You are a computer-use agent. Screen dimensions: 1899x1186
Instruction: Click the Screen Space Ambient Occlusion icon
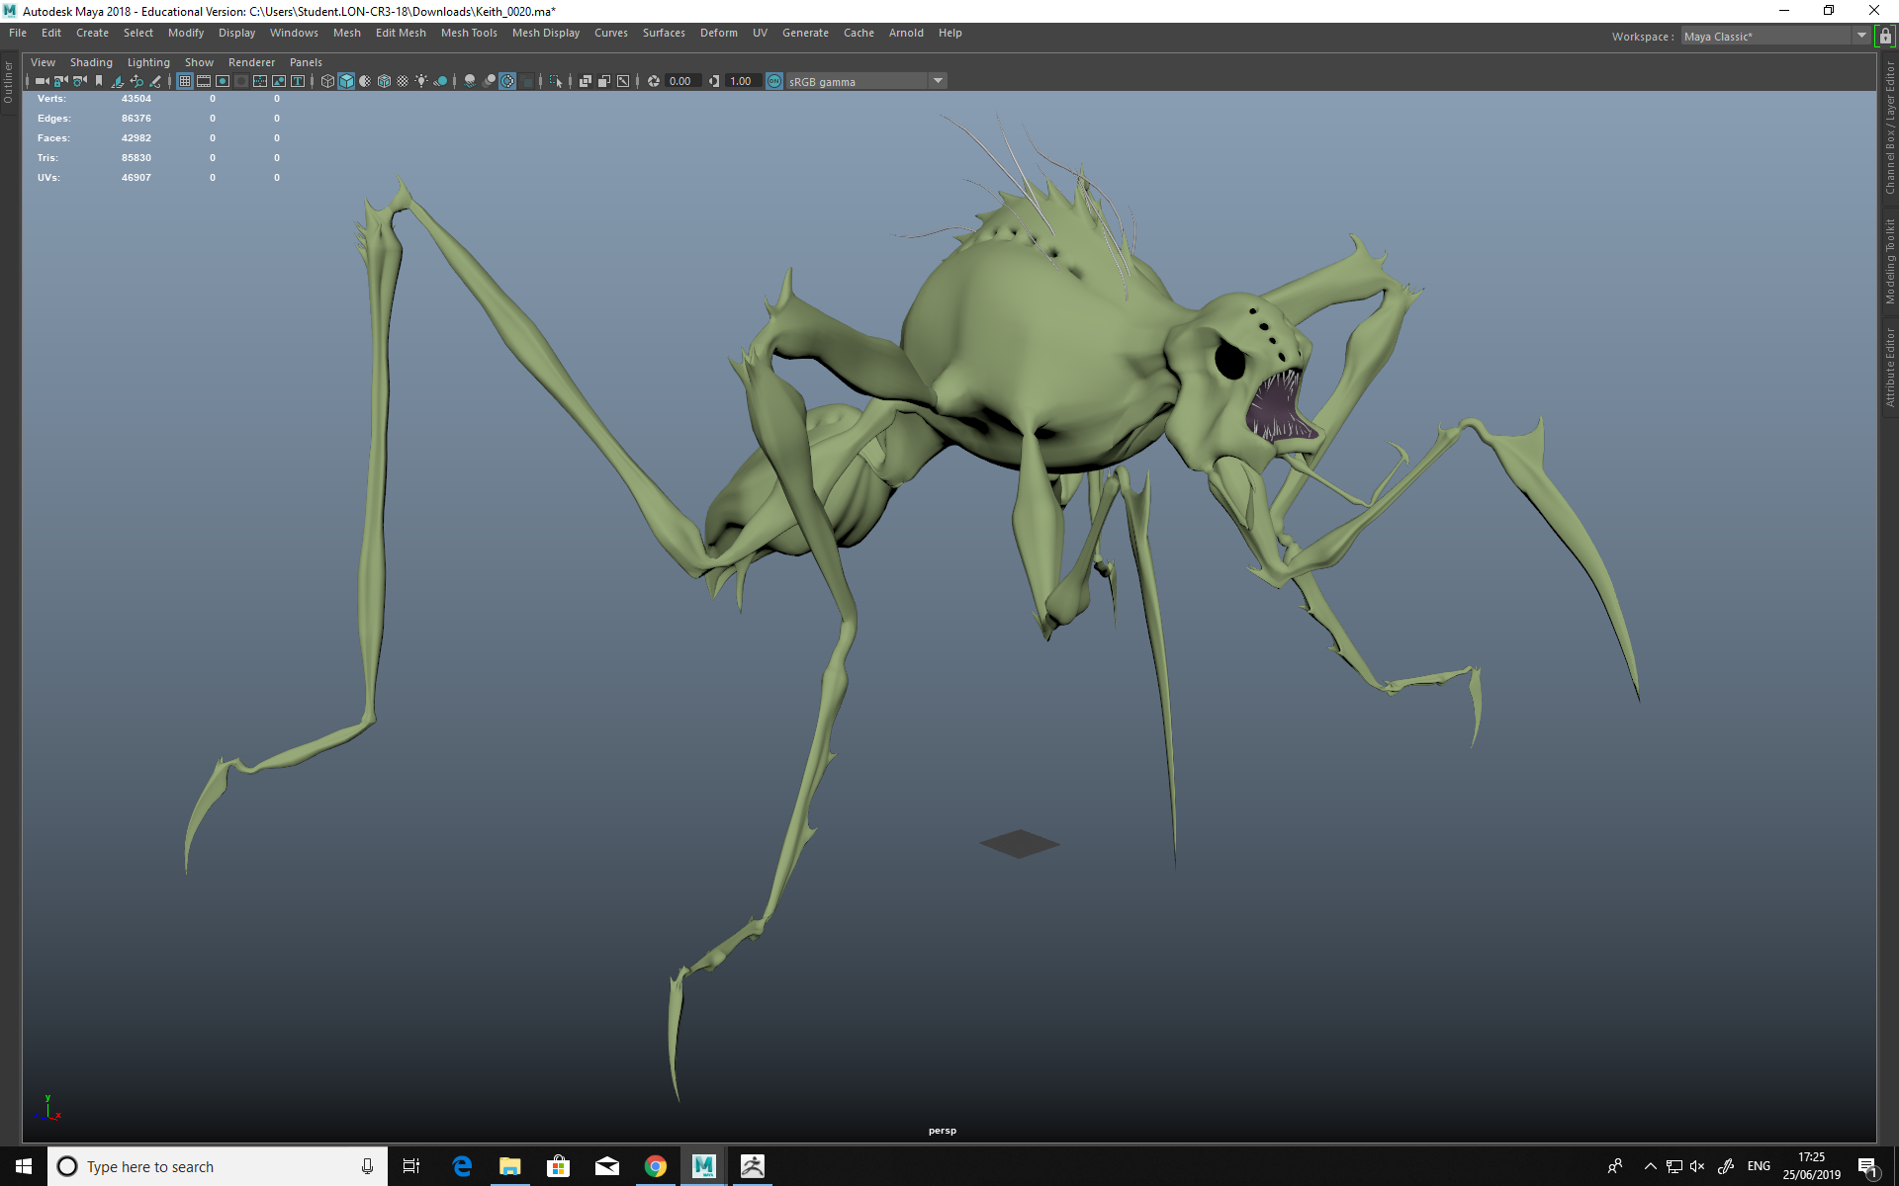tap(470, 81)
